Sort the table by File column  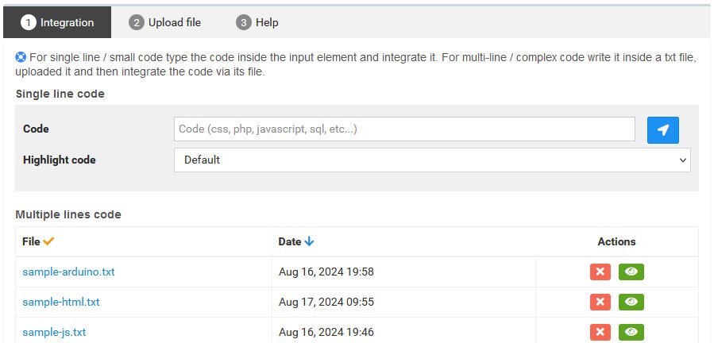click(x=32, y=241)
